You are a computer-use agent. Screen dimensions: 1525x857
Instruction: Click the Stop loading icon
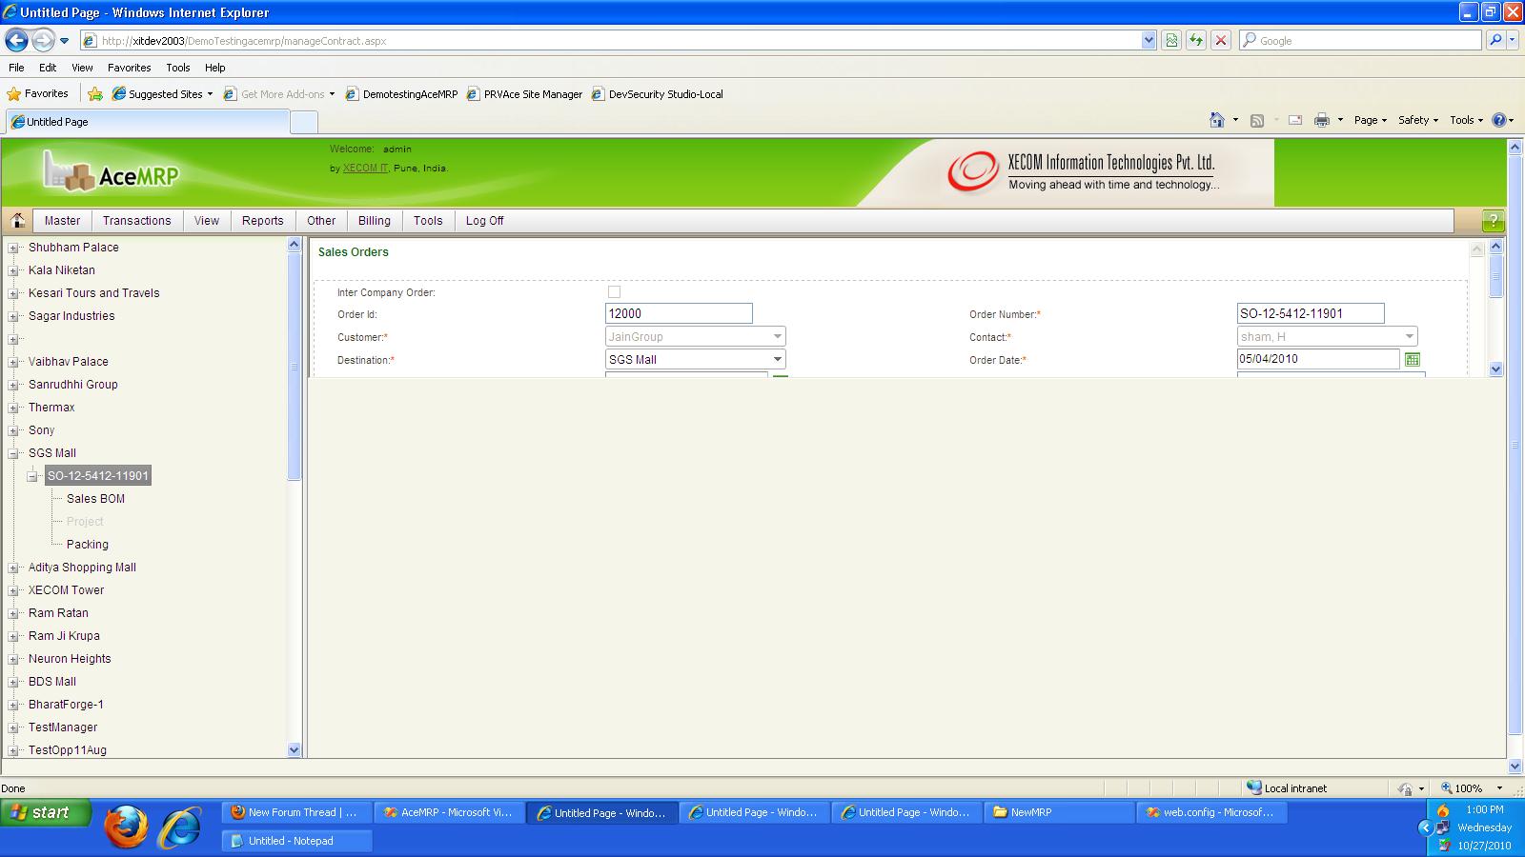[x=1220, y=40]
